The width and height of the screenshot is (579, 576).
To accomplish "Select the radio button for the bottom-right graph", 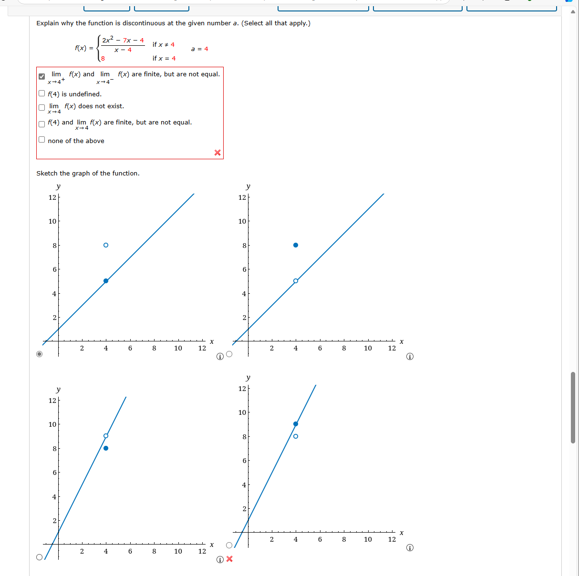I will point(229,544).
